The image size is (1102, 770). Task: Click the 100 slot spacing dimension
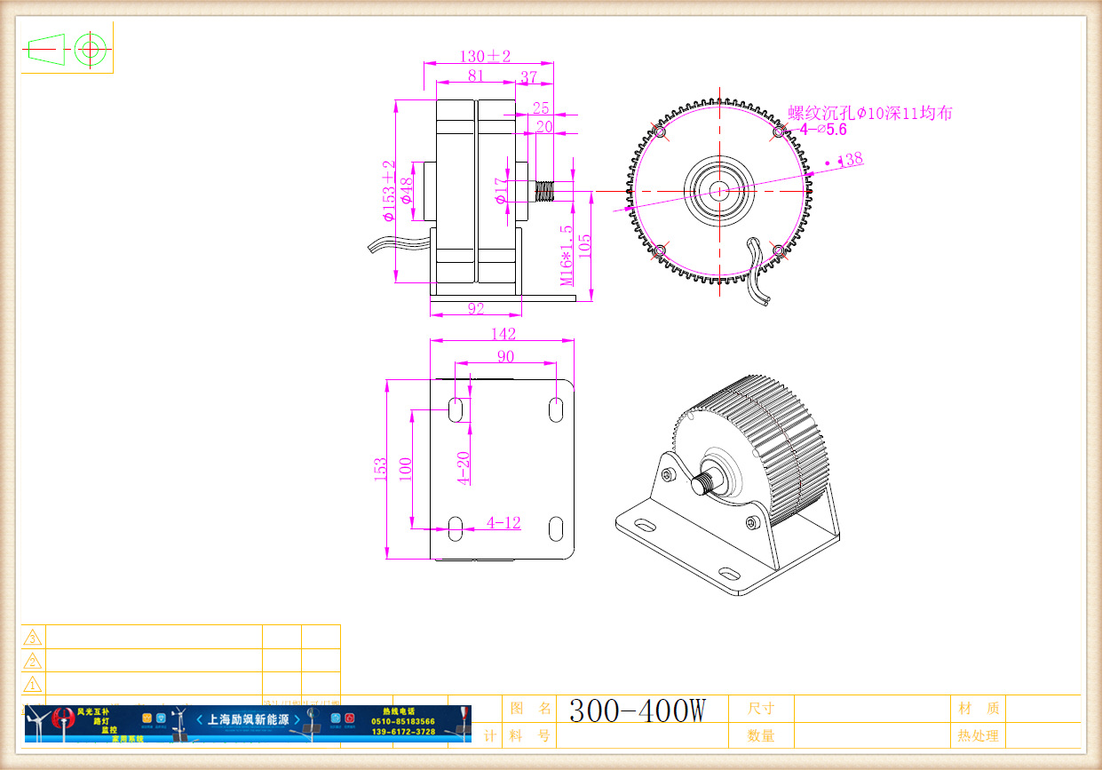pyautogui.click(x=406, y=469)
